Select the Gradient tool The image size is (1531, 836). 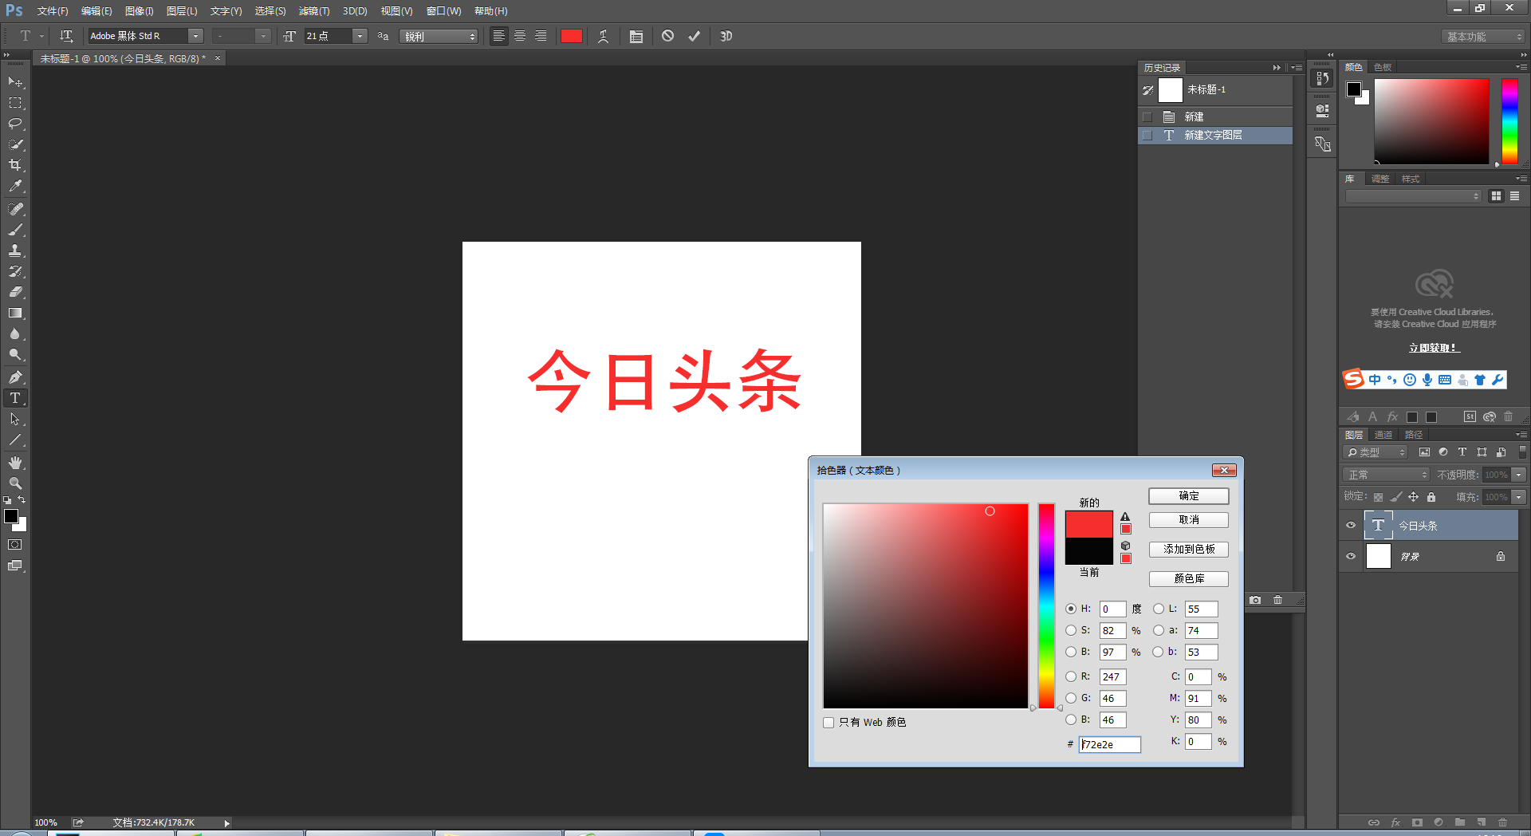point(15,313)
